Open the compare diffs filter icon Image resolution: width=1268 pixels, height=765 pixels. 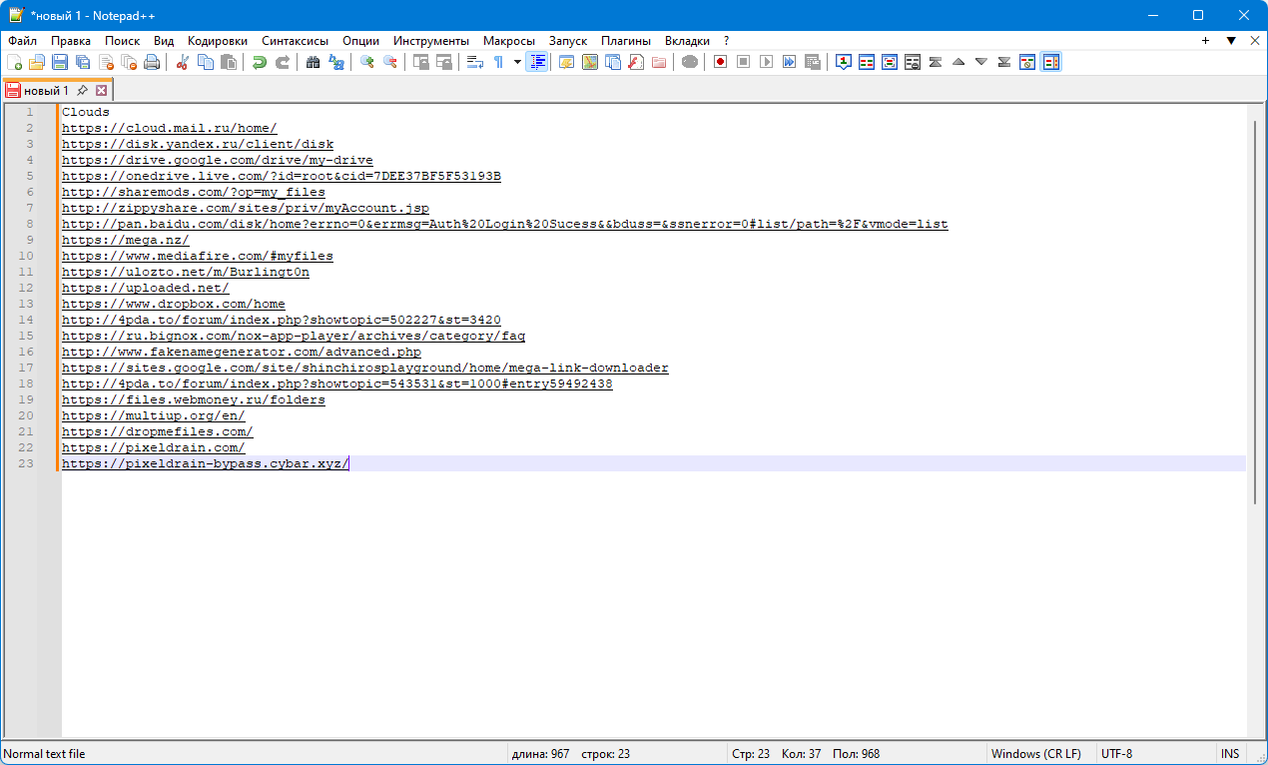[1027, 62]
